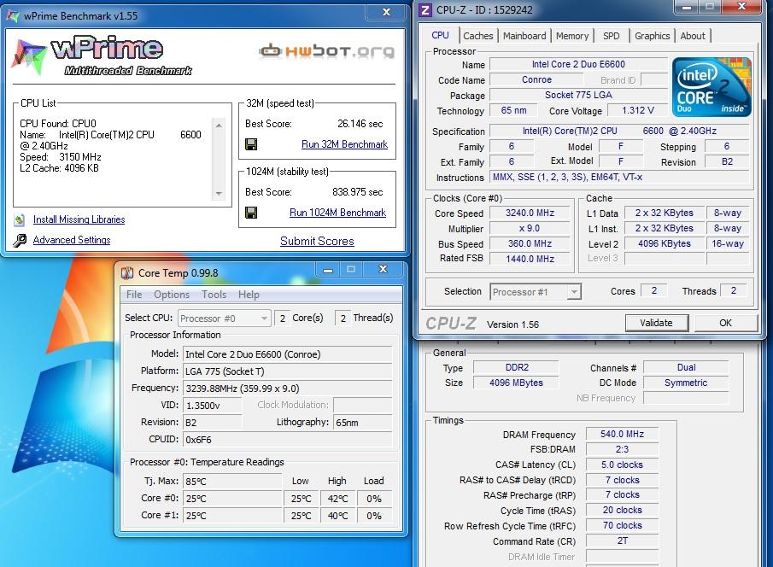773x567 pixels.
Task: Click the Install Missing Libraries icon
Action: tap(20, 219)
